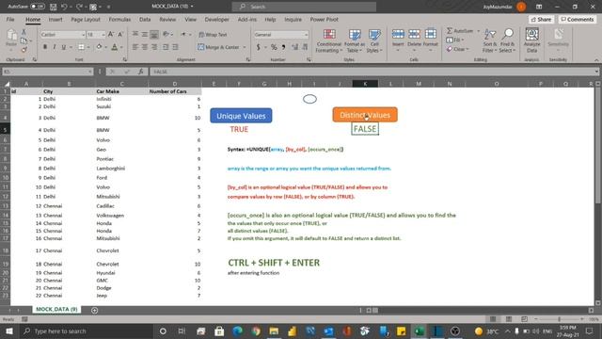Click the Cut scissors icon
602x339 pixels.
24,32
